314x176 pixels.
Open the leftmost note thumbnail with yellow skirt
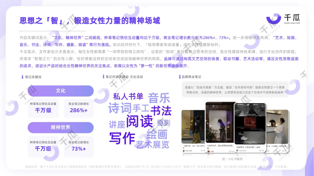[x=193, y=131]
